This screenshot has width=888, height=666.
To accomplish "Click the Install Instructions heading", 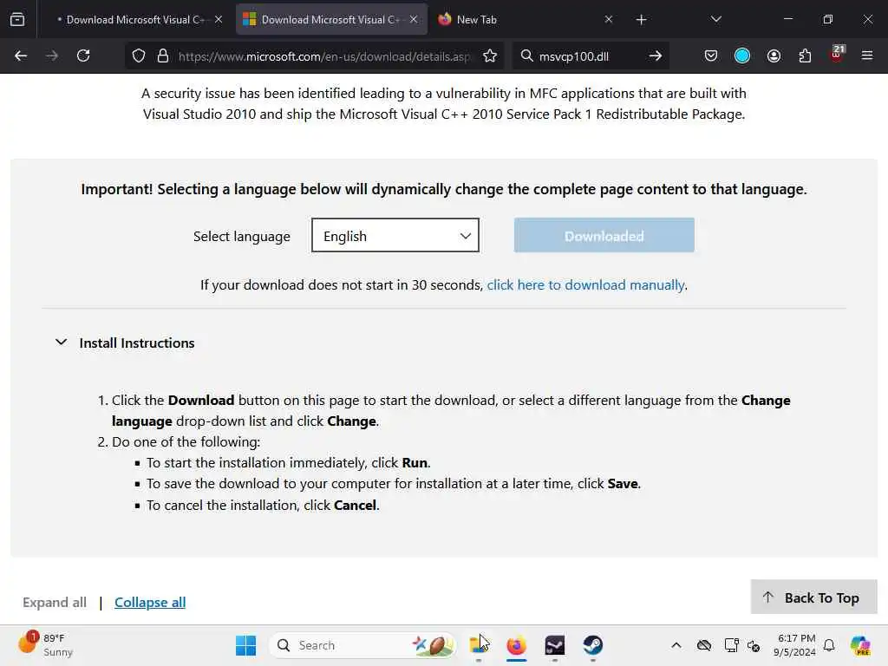I will tap(136, 343).
